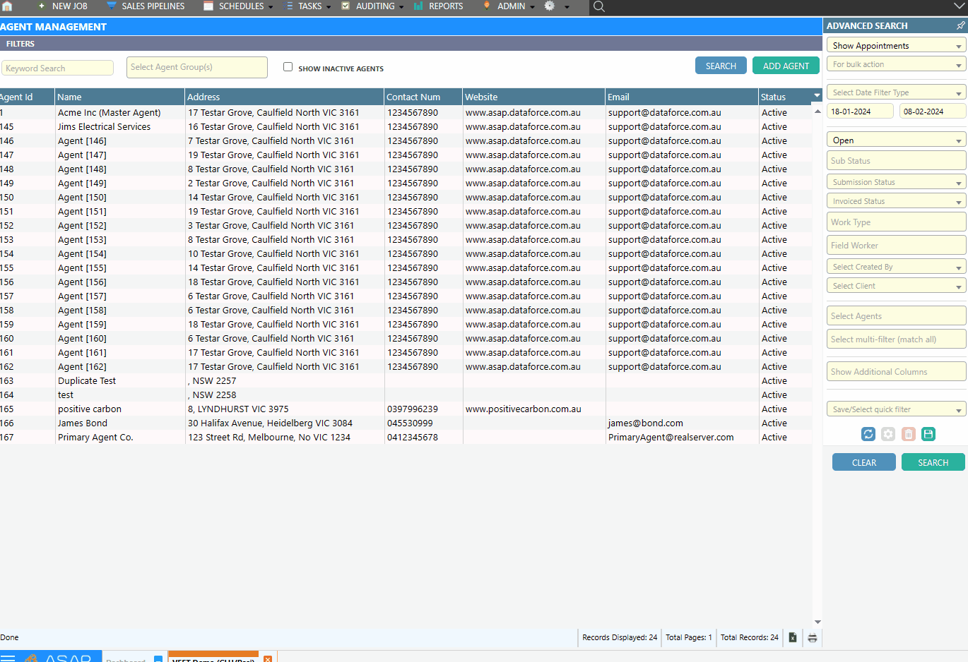Screen dimensions: 968x662
Task: Clear the advanced search filters
Action: 863,462
